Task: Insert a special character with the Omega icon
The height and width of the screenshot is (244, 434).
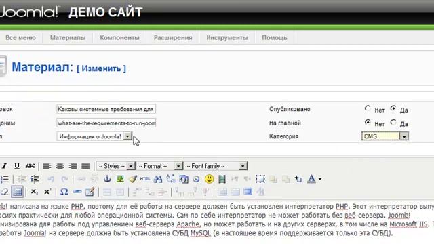Action: tap(64, 192)
